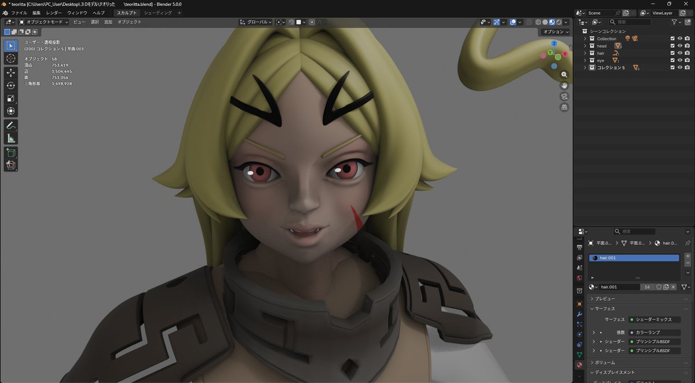
Task: Select the Rotate tool
Action: tap(10, 86)
